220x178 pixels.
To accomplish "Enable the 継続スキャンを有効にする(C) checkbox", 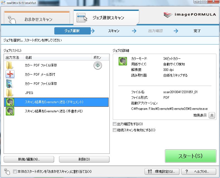I will (115, 130).
